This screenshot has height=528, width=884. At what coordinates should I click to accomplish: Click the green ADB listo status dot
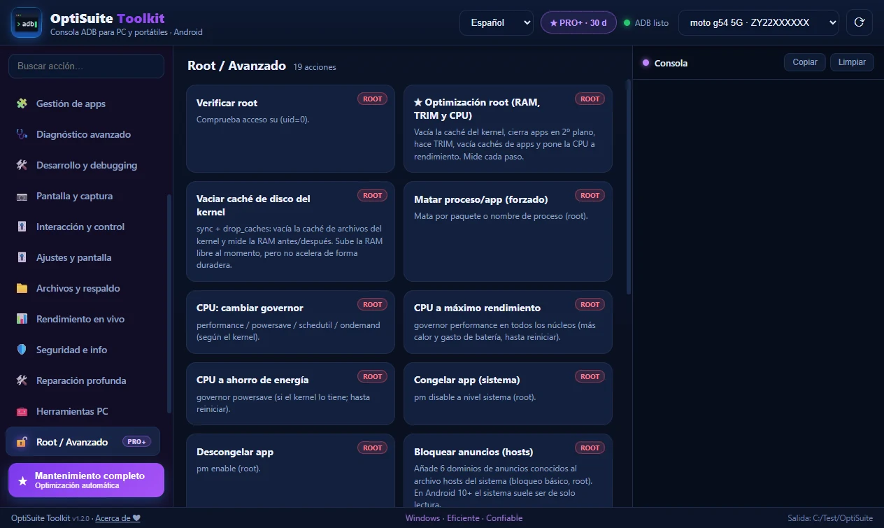[x=627, y=23]
